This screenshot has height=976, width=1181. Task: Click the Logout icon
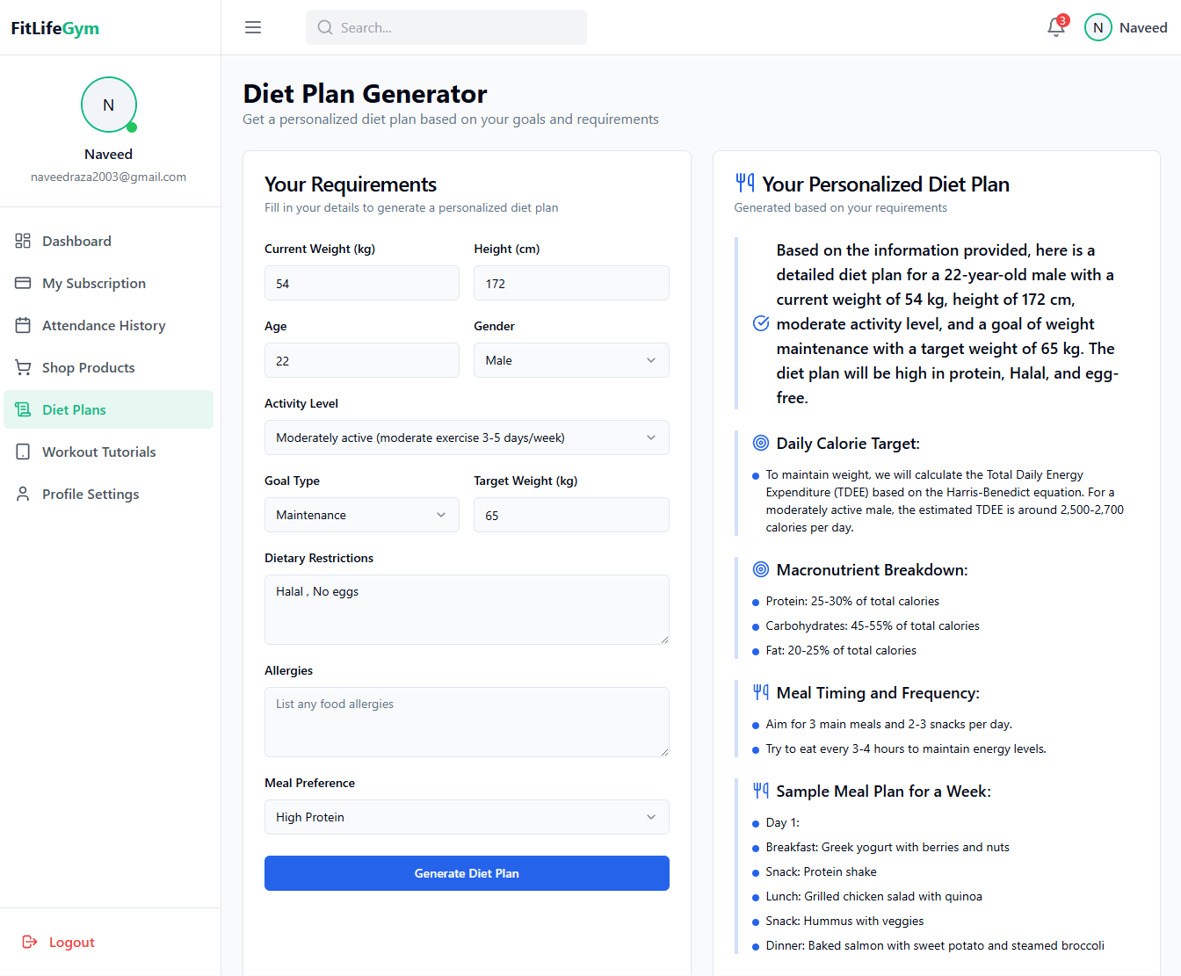tap(30, 942)
